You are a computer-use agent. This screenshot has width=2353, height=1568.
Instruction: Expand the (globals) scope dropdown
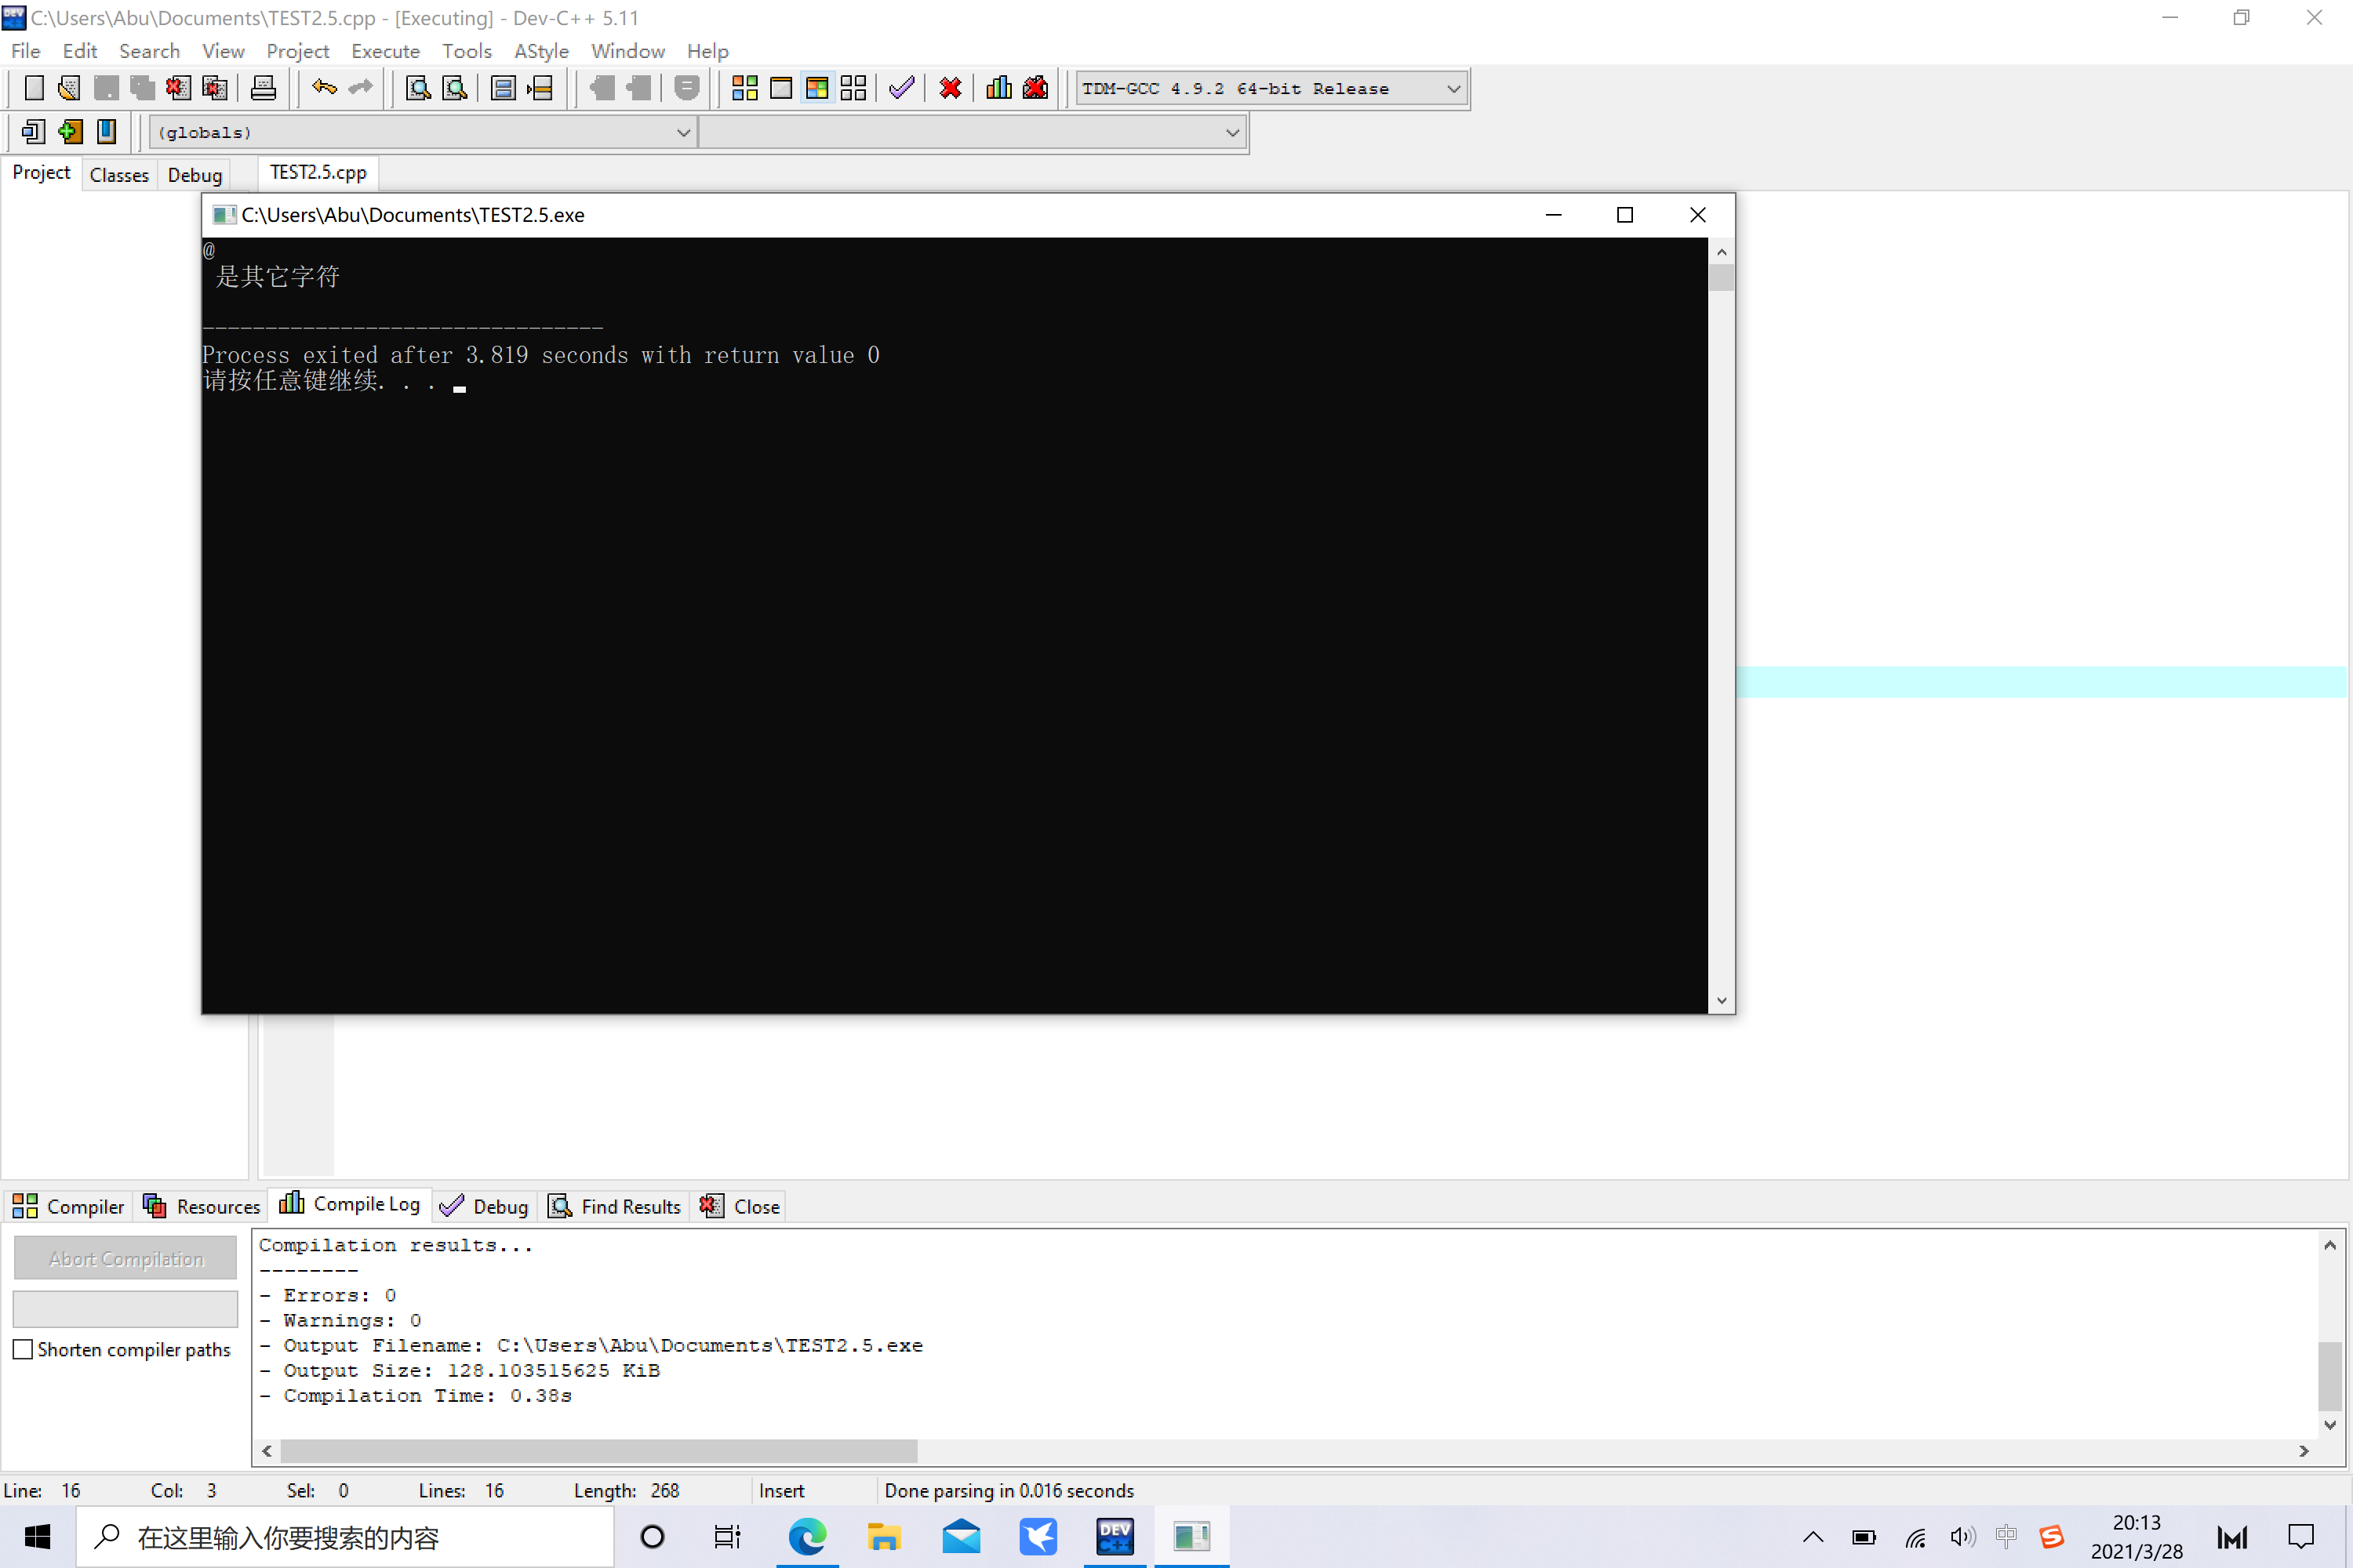pos(683,132)
